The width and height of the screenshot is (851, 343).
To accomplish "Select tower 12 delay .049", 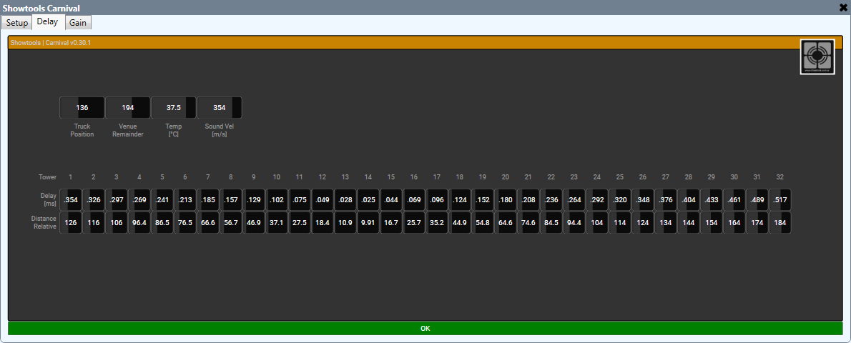I will pos(323,199).
